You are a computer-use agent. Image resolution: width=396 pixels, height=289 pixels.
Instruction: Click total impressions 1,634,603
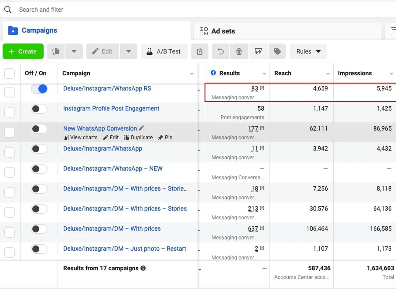click(380, 268)
